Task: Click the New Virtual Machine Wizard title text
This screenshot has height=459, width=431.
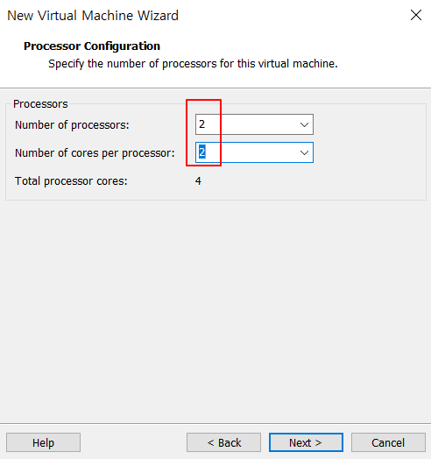Action: pyautogui.click(x=93, y=16)
